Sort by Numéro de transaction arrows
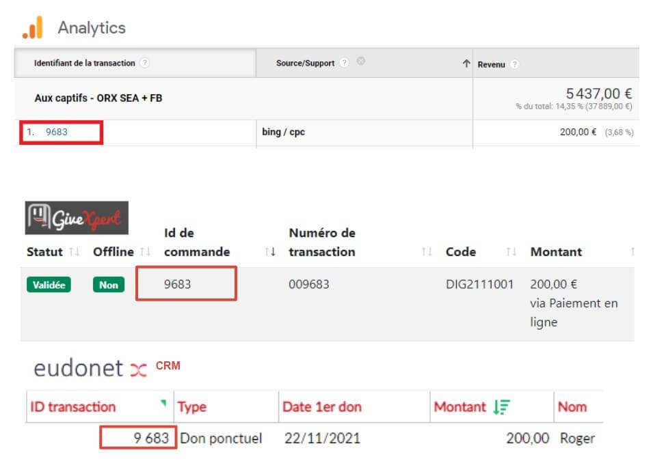653x472 pixels. [x=428, y=252]
